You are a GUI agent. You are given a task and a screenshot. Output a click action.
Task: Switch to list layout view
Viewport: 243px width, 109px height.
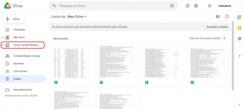(218, 17)
